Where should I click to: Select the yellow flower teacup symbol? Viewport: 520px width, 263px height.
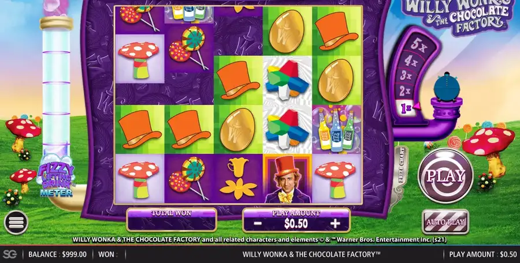click(238, 179)
